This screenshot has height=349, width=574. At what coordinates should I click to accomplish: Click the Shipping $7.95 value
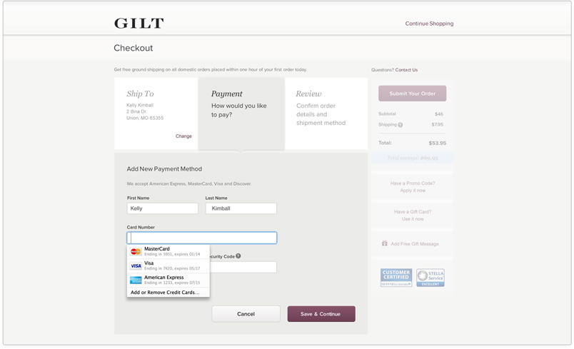click(438, 125)
